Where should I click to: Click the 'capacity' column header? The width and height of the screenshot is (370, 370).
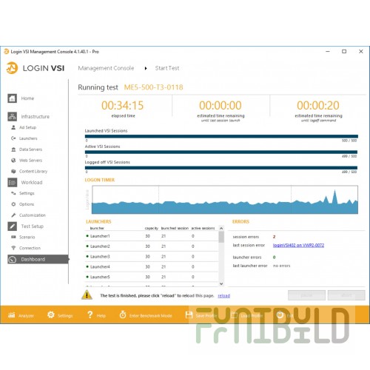152,228
